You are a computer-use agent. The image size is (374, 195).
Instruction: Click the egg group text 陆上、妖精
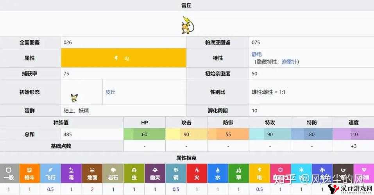coord(76,111)
